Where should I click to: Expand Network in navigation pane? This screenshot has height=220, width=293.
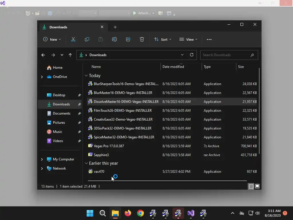point(42,168)
